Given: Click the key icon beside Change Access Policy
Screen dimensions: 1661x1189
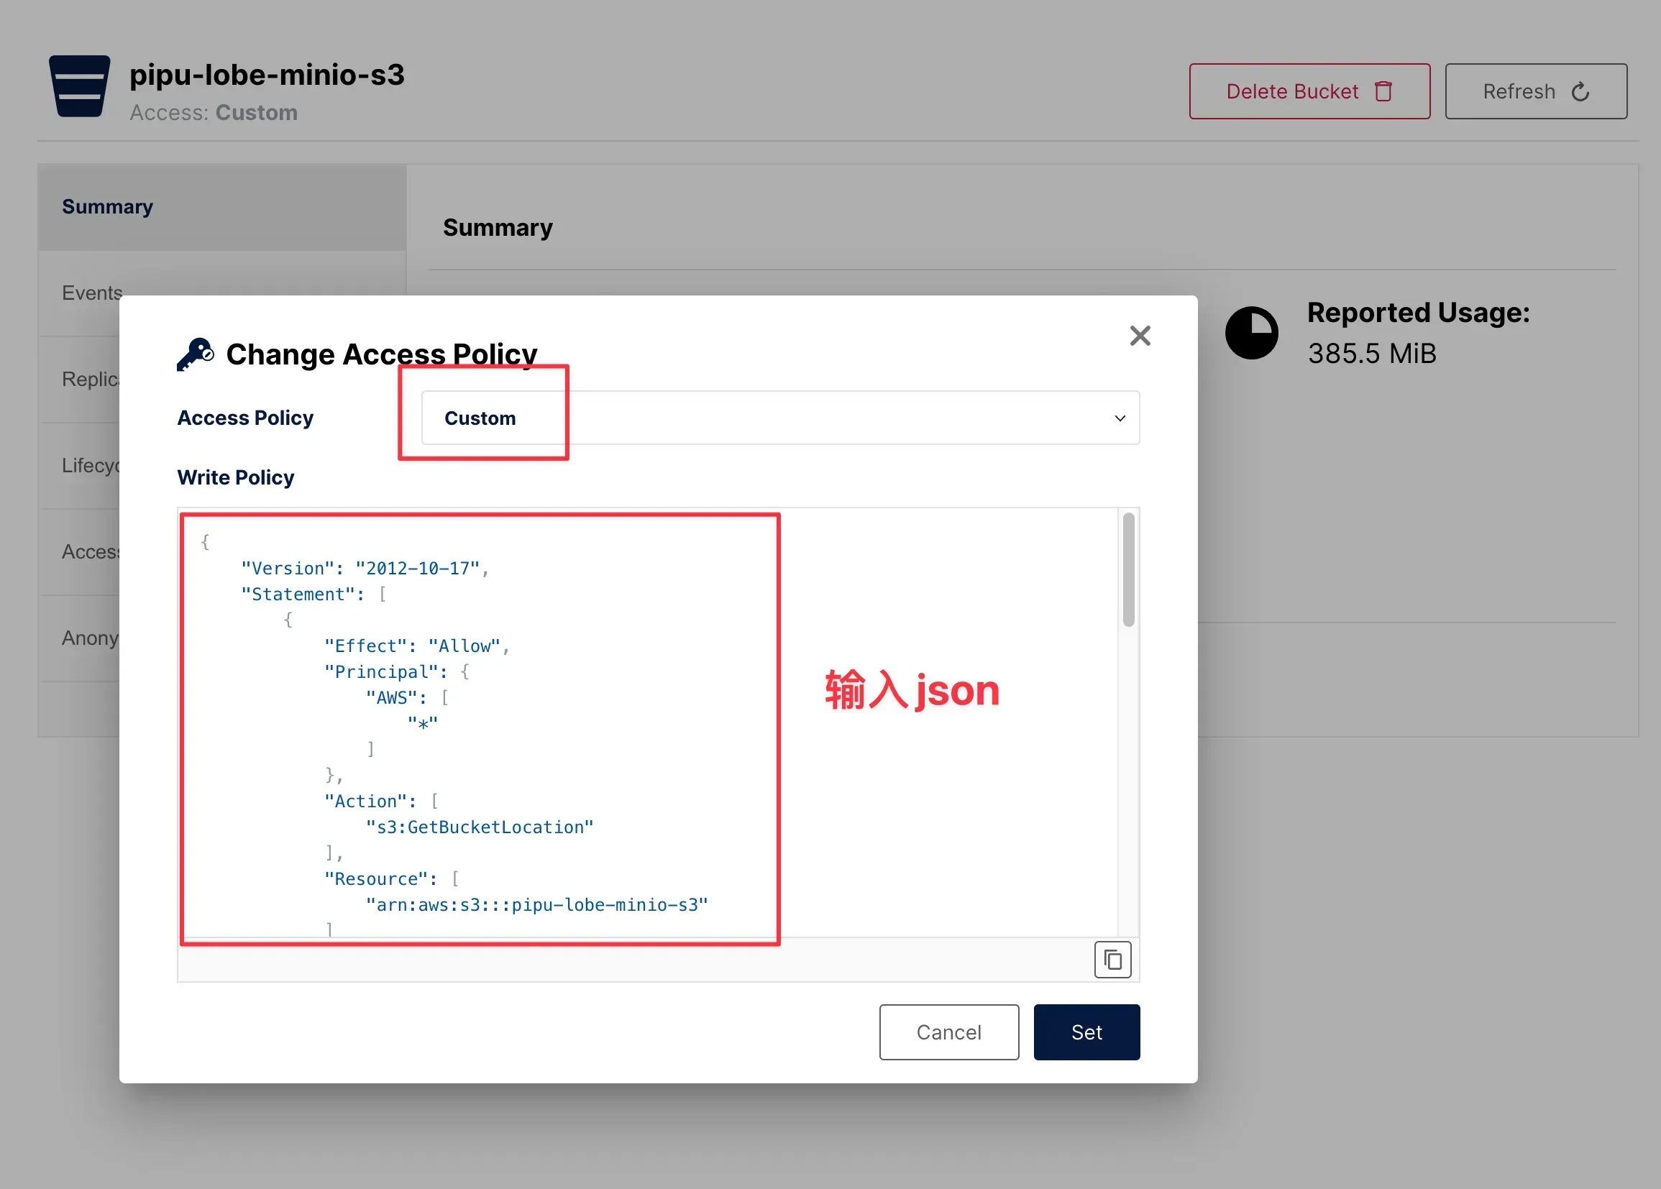Looking at the screenshot, I should click(196, 354).
